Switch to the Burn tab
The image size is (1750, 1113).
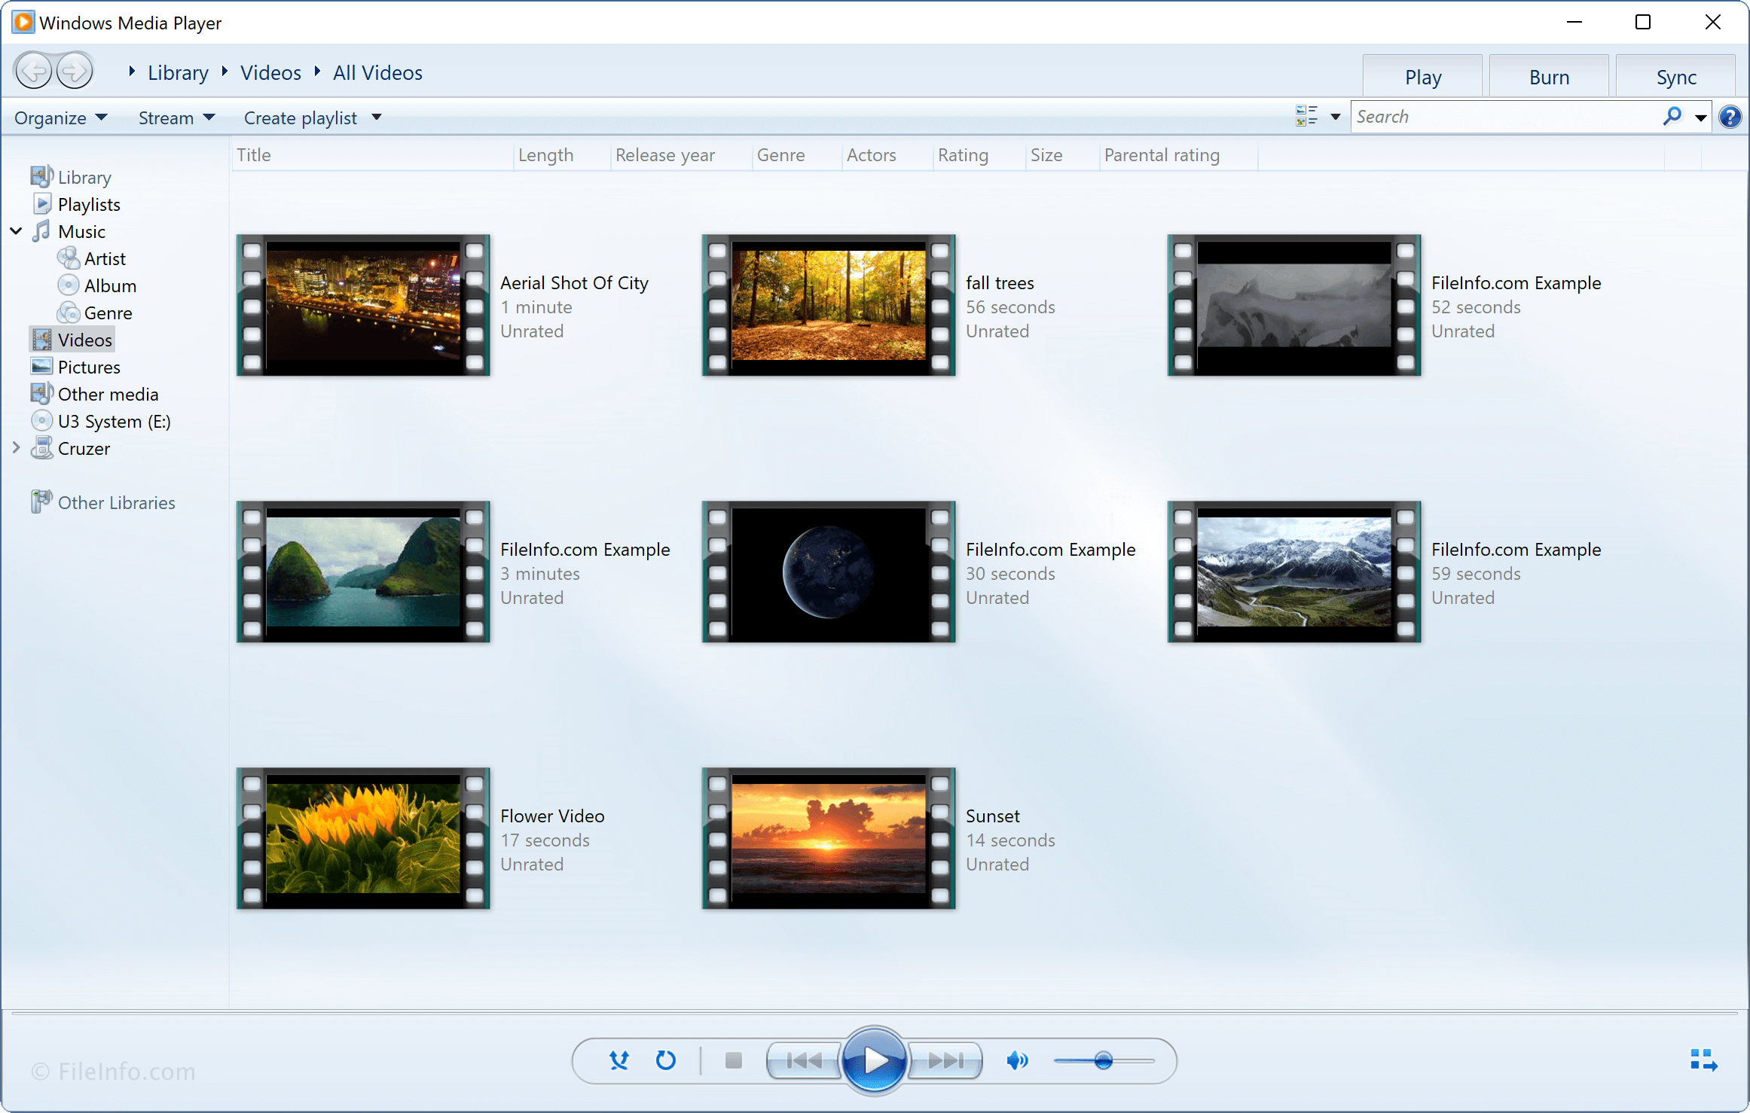pyautogui.click(x=1547, y=77)
